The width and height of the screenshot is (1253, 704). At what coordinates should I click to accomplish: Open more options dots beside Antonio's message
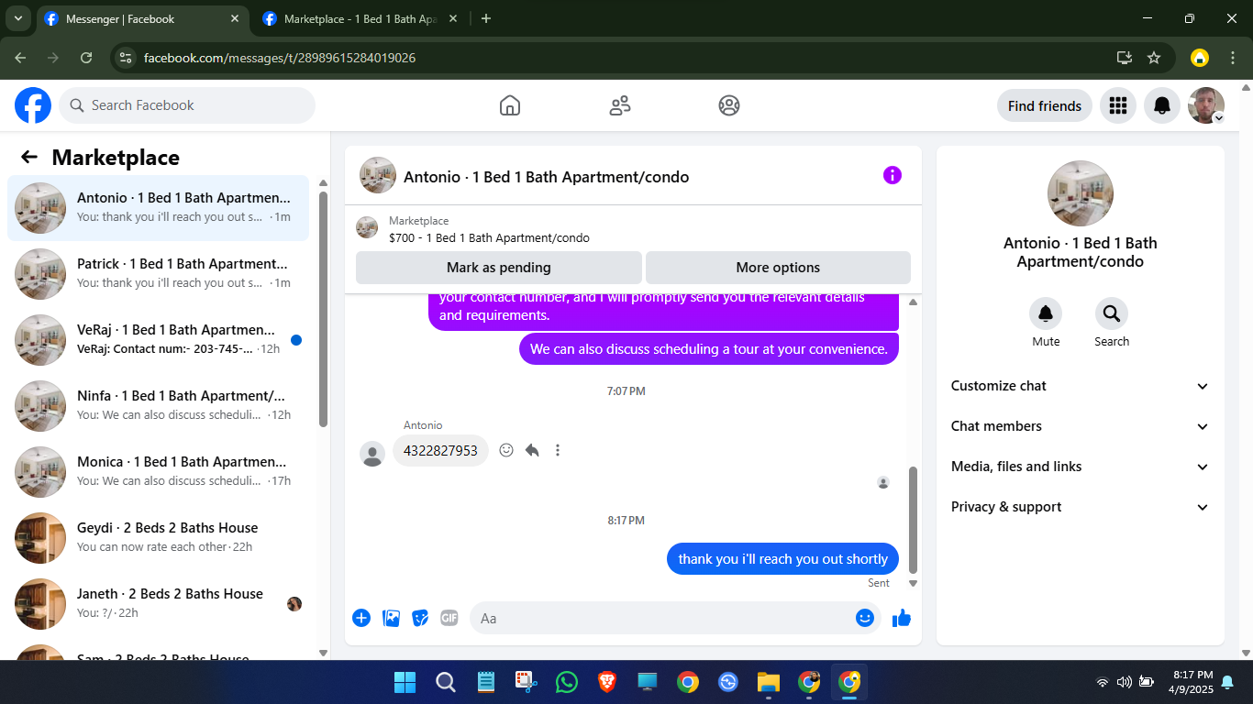click(558, 450)
